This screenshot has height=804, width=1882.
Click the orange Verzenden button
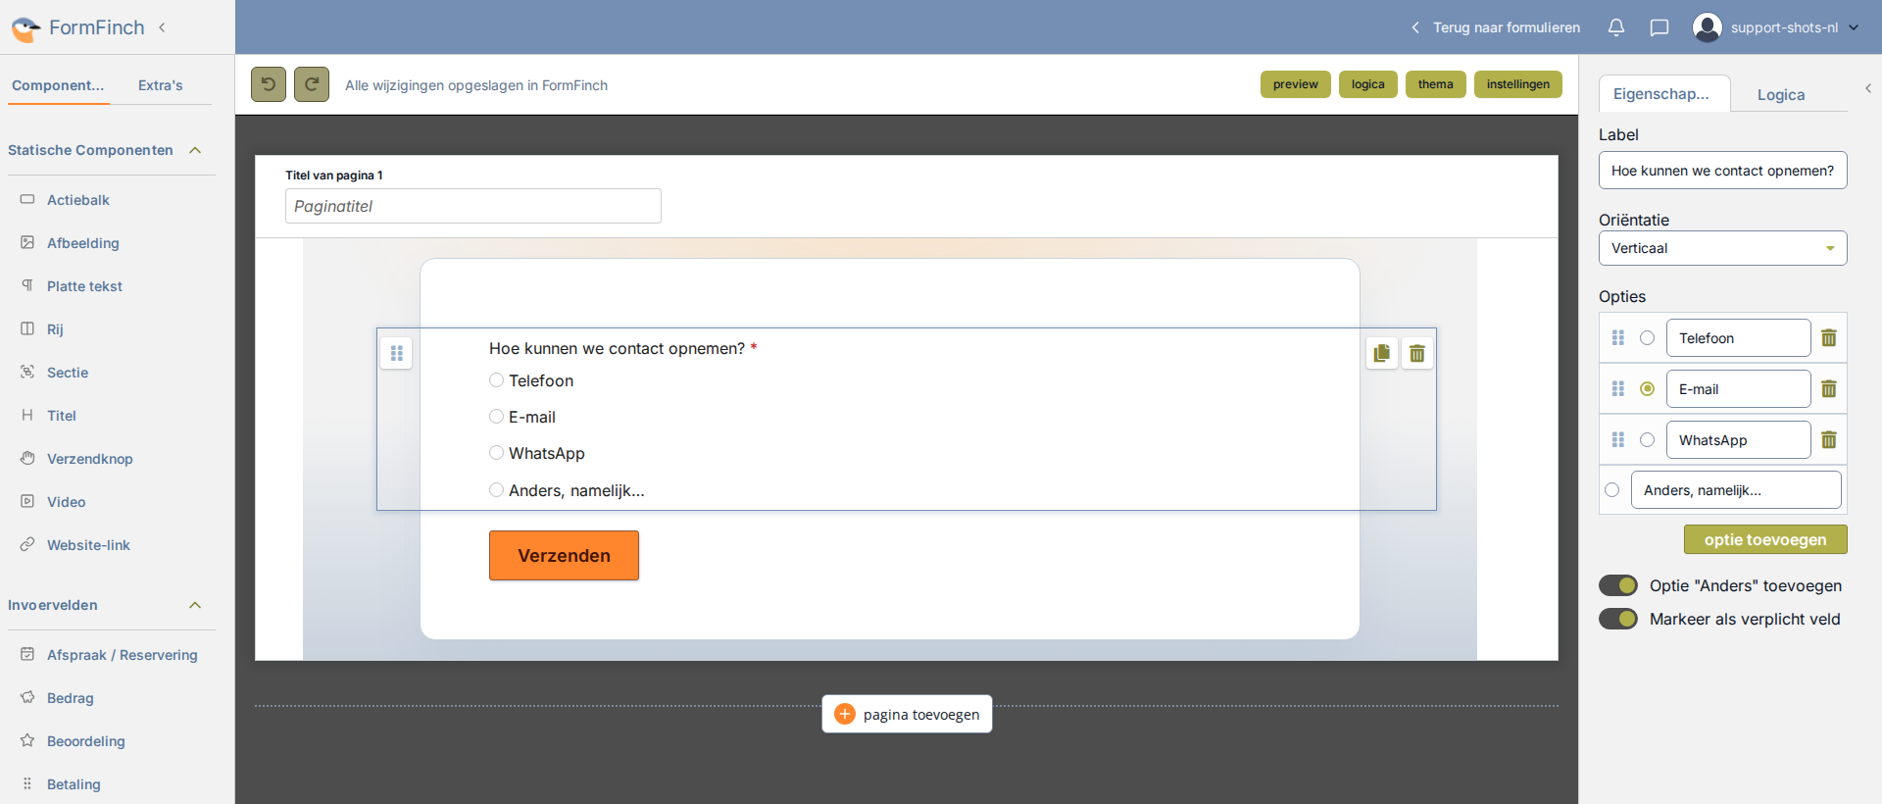click(564, 555)
